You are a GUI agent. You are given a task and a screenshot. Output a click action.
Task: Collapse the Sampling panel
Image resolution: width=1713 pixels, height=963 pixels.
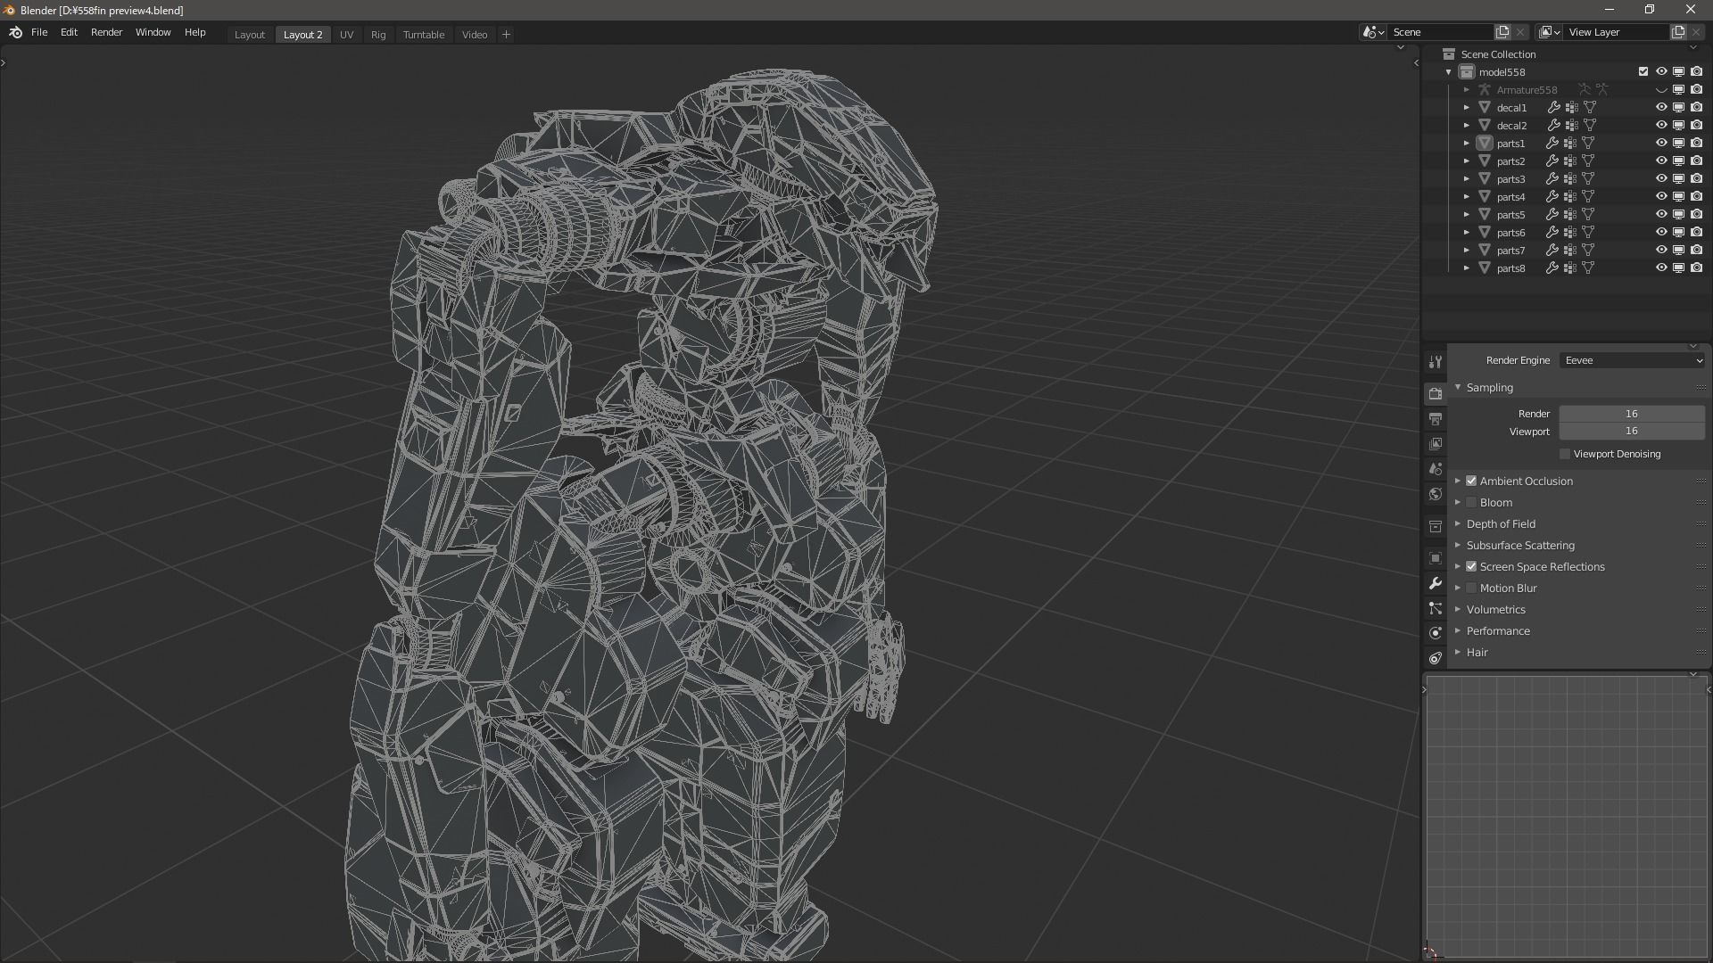(1458, 388)
